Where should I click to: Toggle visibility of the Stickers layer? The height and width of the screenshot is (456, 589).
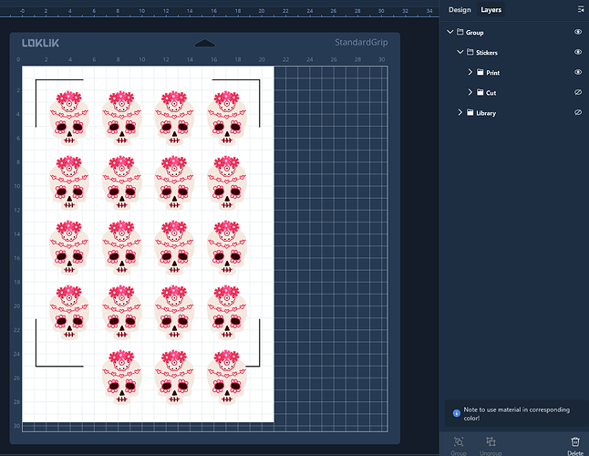(x=577, y=52)
